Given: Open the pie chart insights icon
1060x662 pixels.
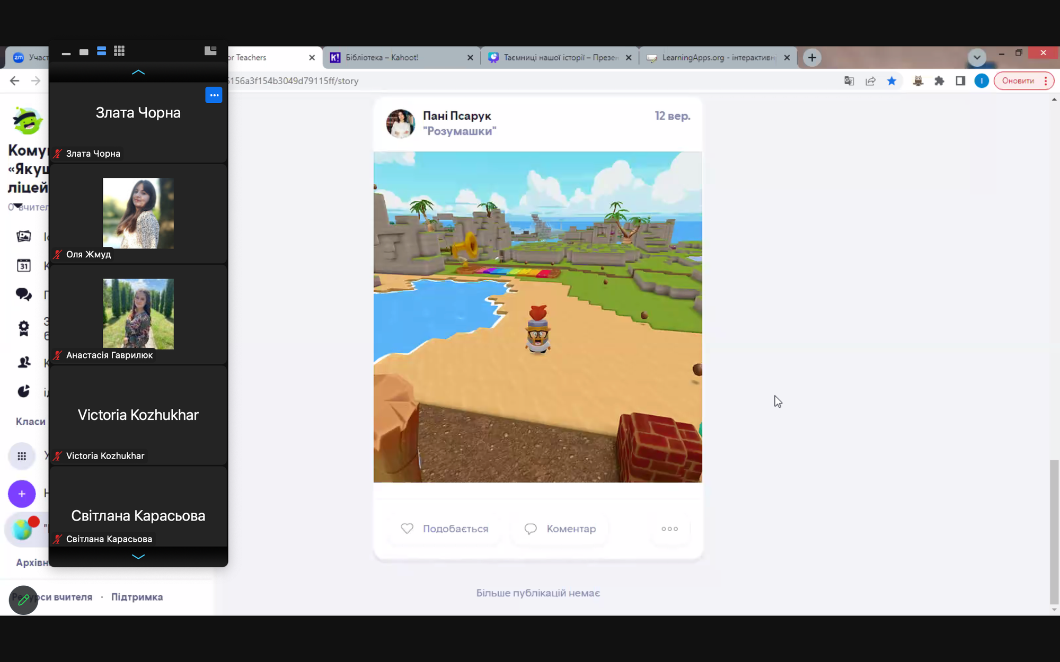Looking at the screenshot, I should [x=24, y=391].
